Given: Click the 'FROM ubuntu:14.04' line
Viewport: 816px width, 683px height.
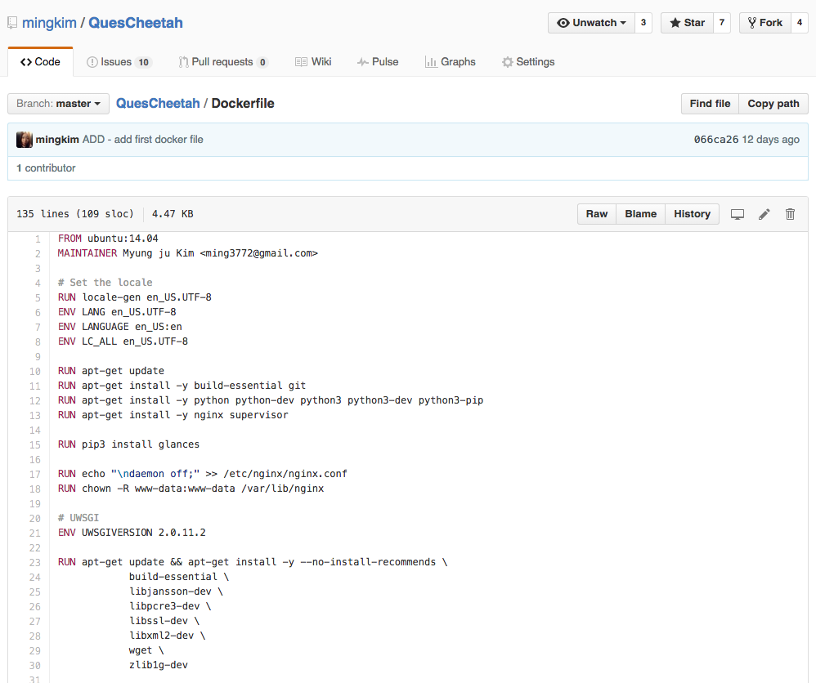Looking at the screenshot, I should coord(108,239).
